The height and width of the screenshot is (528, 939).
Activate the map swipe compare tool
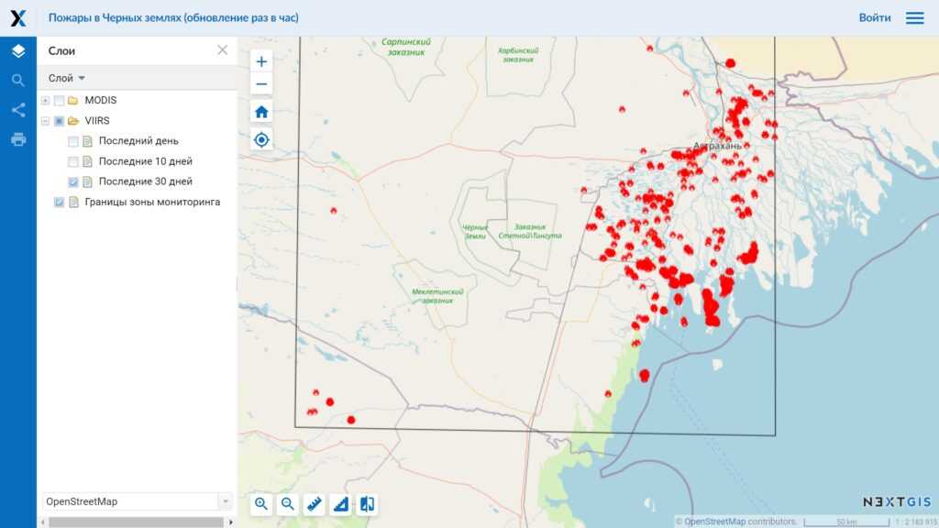point(367,503)
